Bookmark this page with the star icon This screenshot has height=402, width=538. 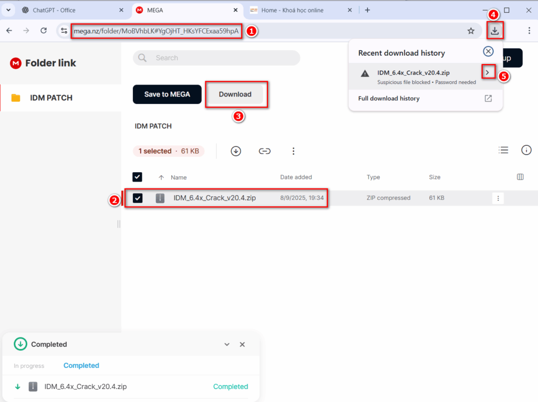(x=471, y=31)
